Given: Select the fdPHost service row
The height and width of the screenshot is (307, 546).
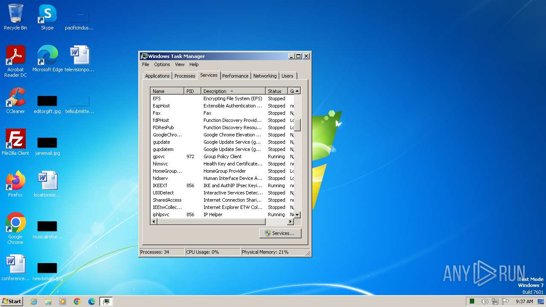Looking at the screenshot, I should 222,120.
